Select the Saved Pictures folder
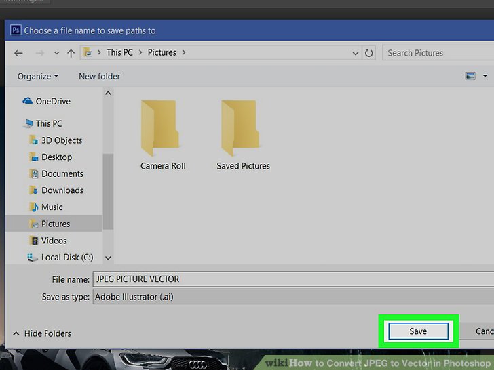 243,136
